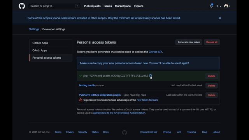Open the user avatar menu

point(227,6)
